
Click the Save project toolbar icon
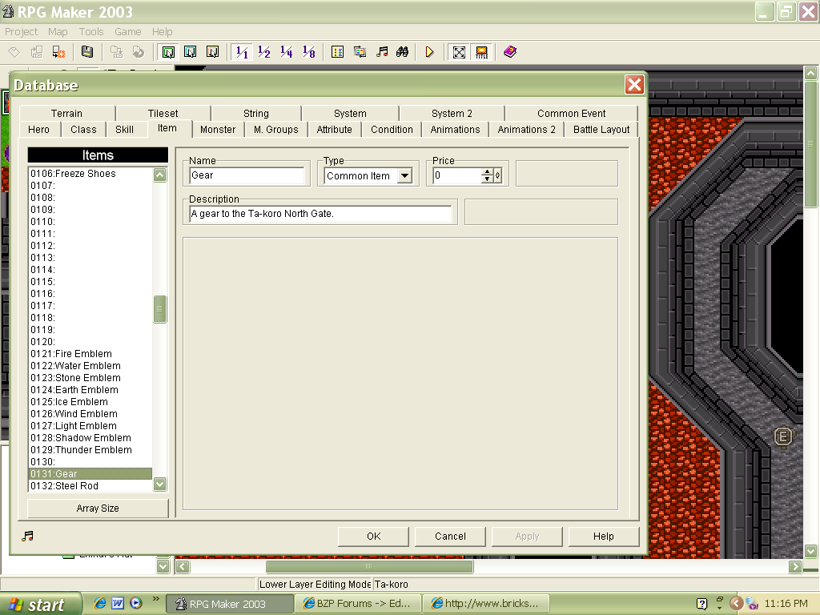coord(87,52)
